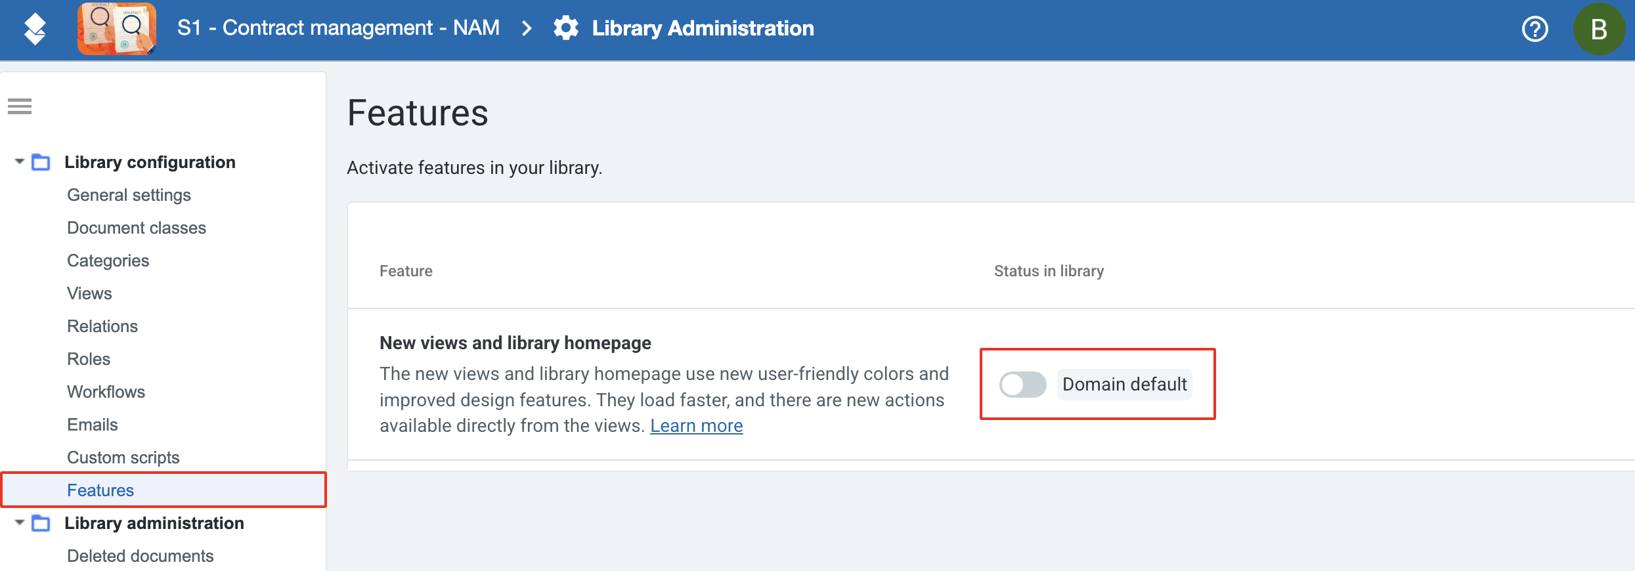This screenshot has height=571, width=1635.
Task: Open the help question mark icon
Action: (x=1535, y=29)
